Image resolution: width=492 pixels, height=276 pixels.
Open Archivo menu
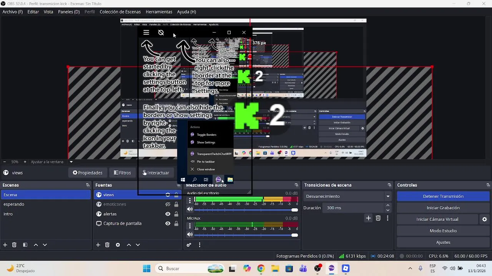tap(13, 12)
